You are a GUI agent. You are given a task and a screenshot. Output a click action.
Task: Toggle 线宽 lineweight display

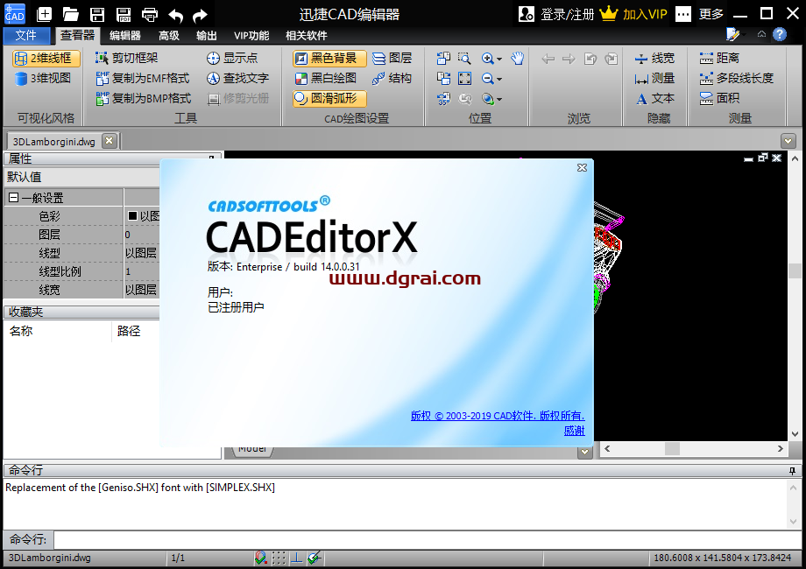click(654, 58)
